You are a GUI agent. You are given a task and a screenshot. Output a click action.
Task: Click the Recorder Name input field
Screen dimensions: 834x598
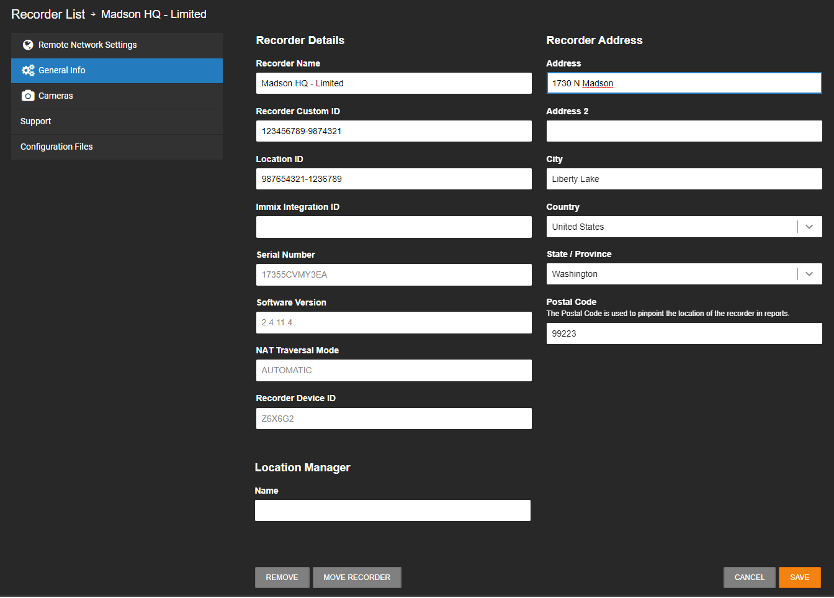393,83
